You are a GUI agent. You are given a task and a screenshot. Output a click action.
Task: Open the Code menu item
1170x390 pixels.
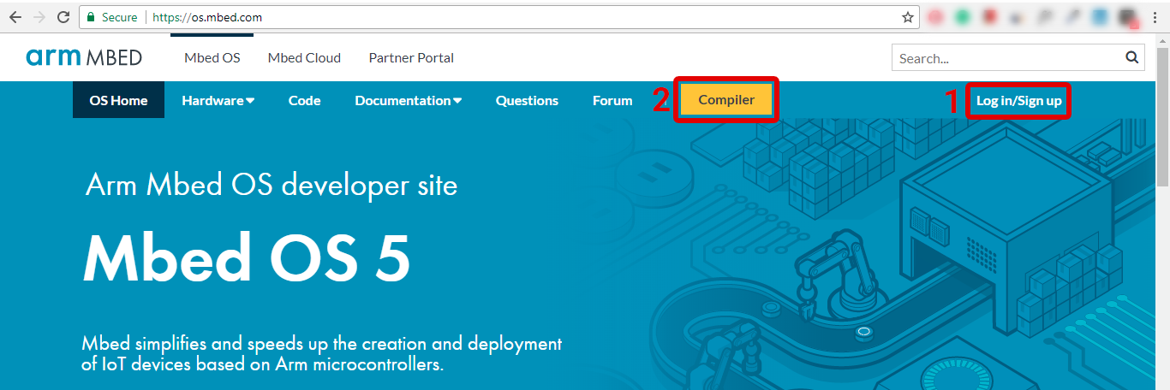click(x=304, y=101)
